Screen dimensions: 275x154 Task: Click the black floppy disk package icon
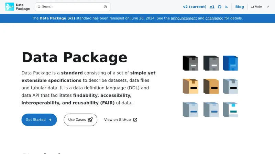pos(190,63)
